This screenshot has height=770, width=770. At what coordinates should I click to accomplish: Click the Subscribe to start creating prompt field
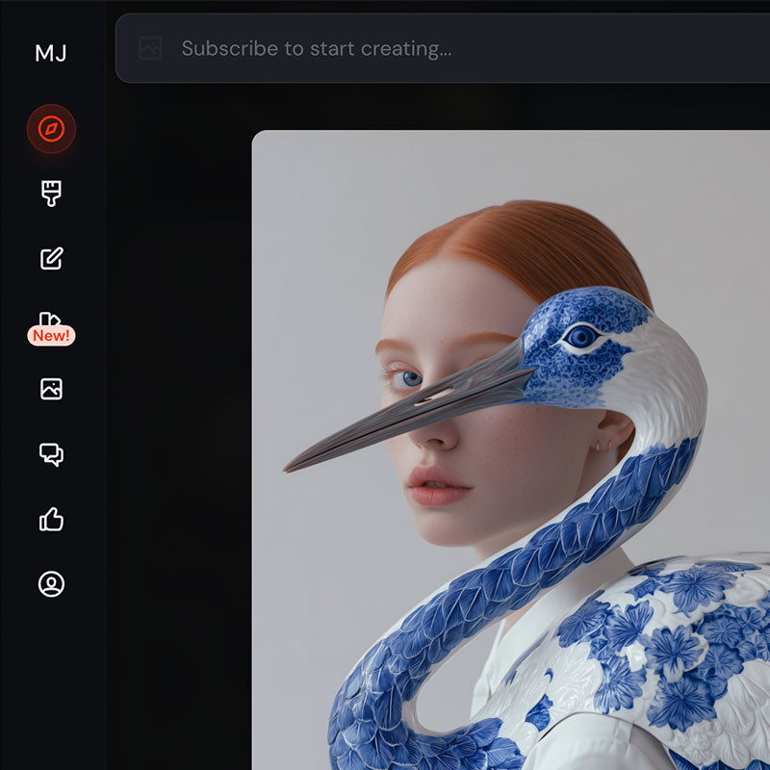(443, 48)
